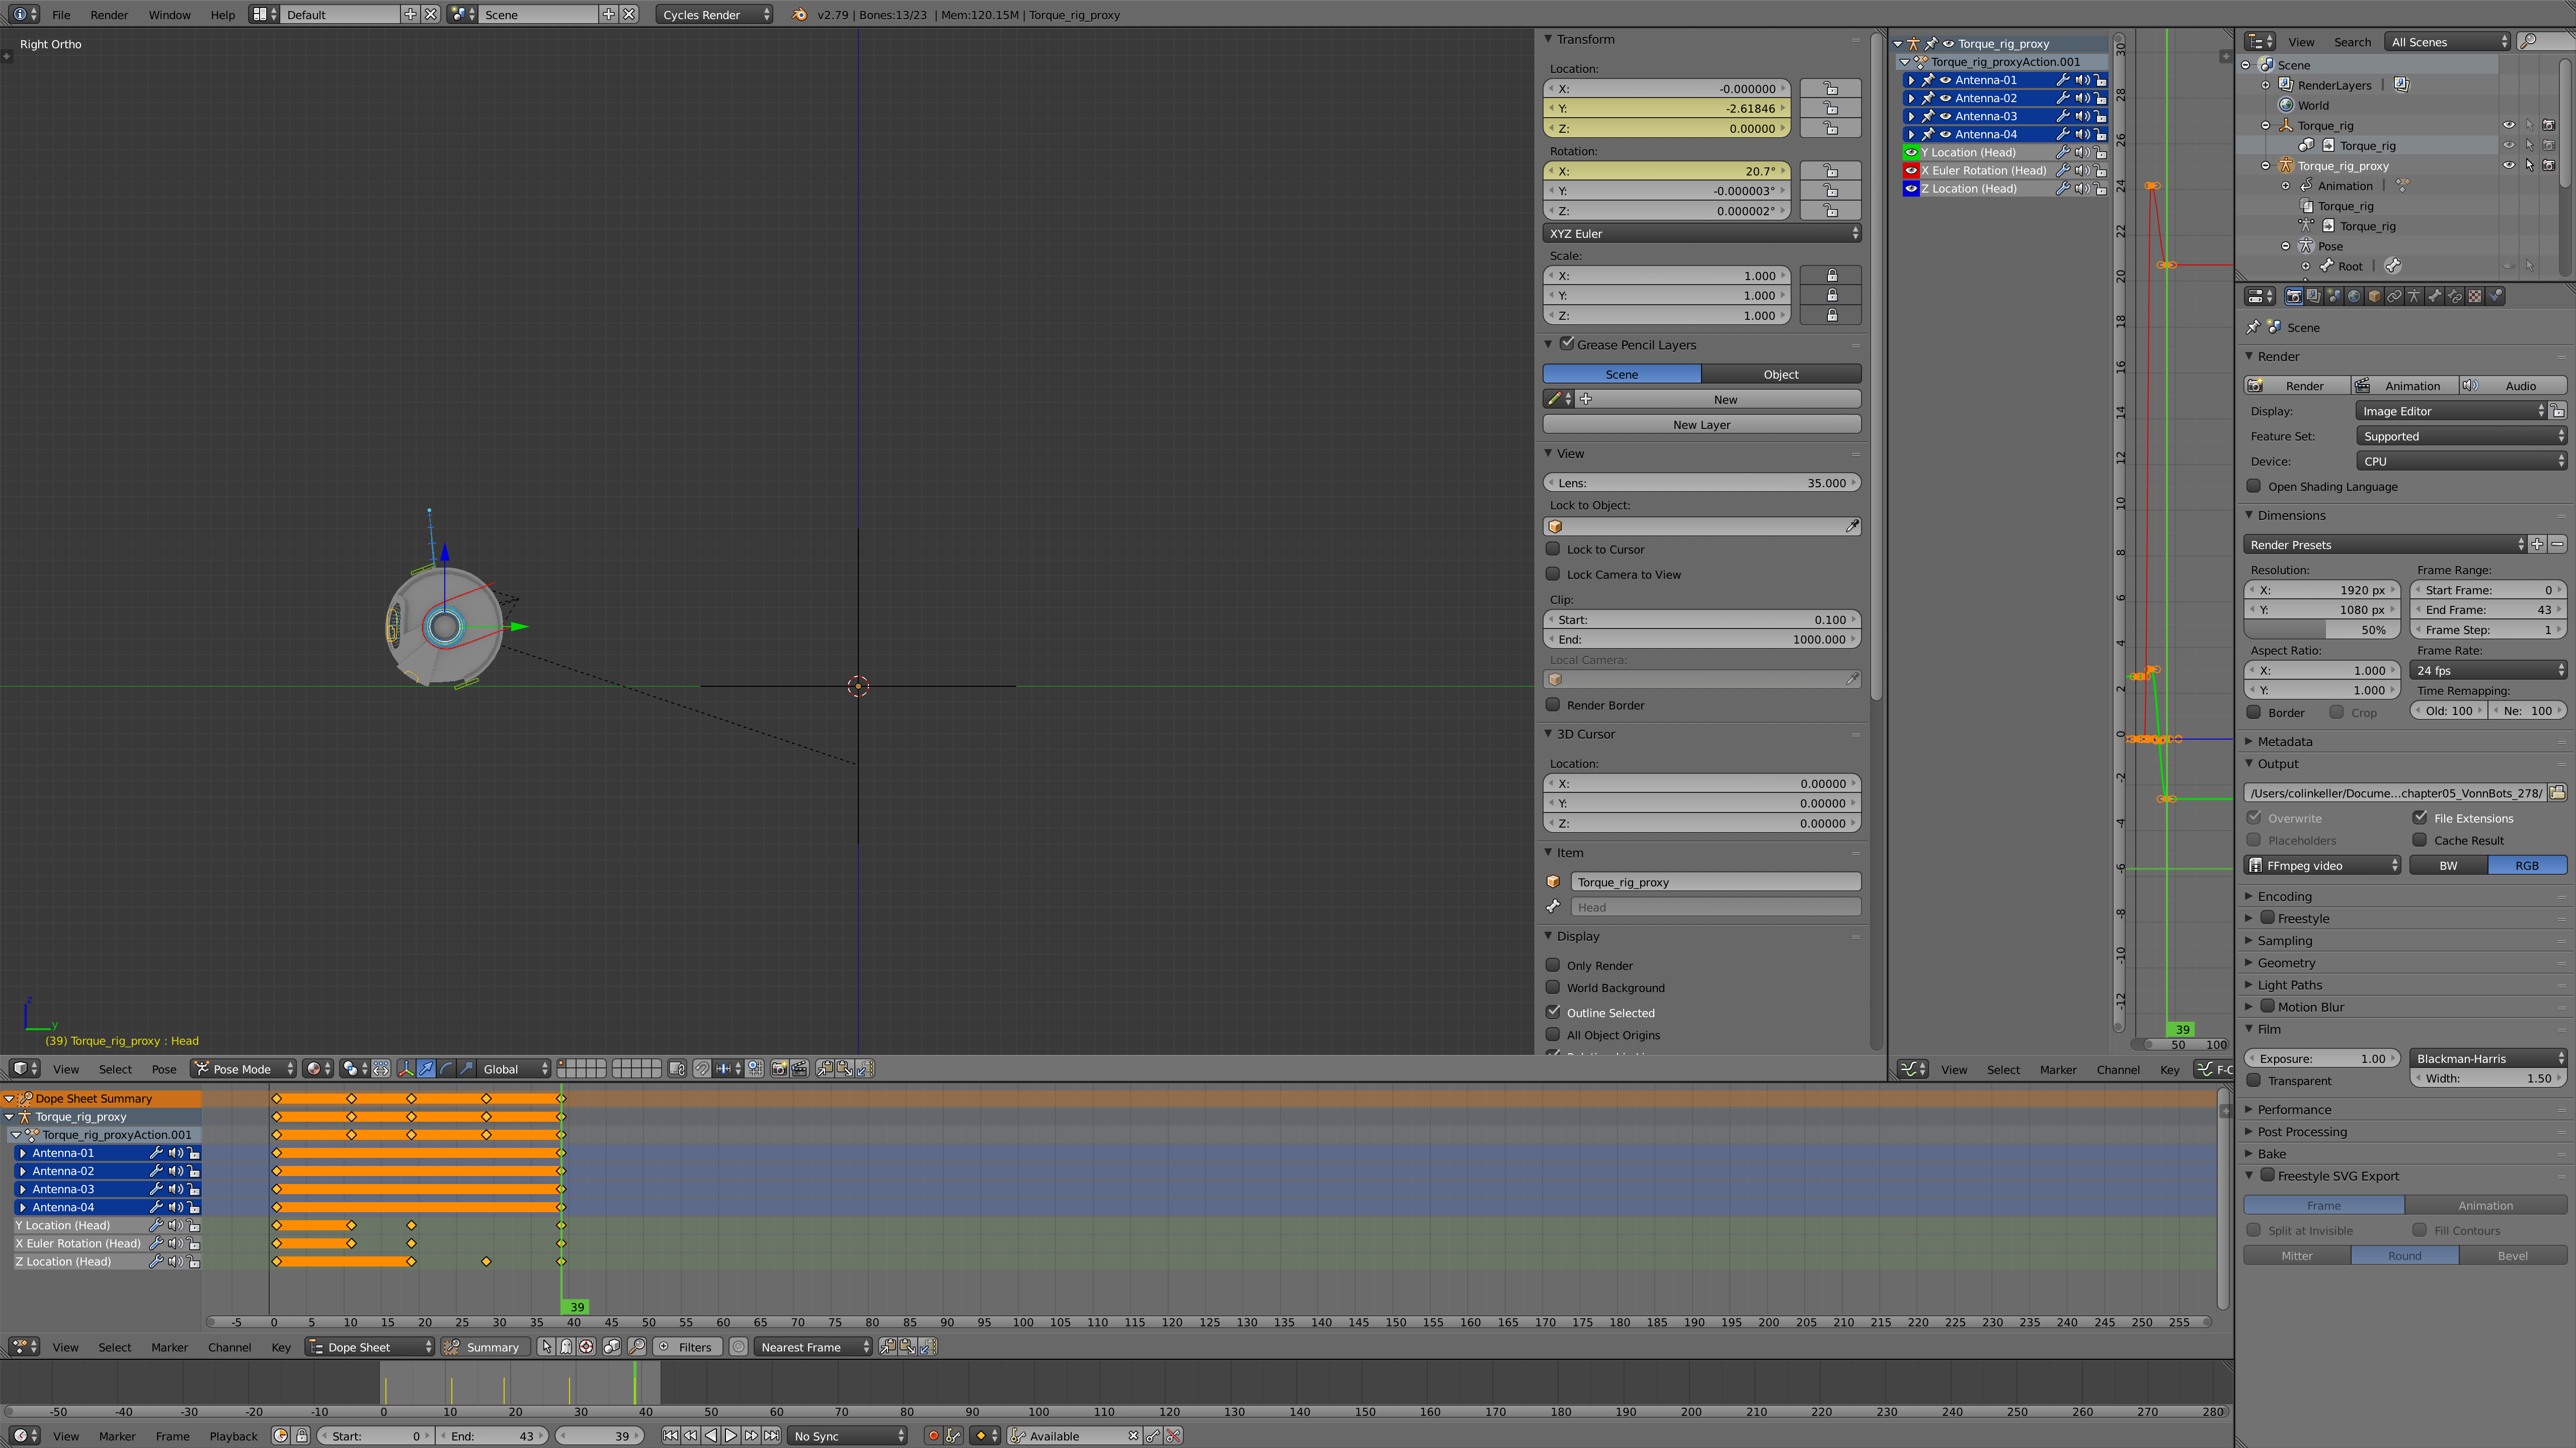Screen dimensions: 2576x1448
Task: Open the Pose Mode dropdown
Action: click(243, 1068)
